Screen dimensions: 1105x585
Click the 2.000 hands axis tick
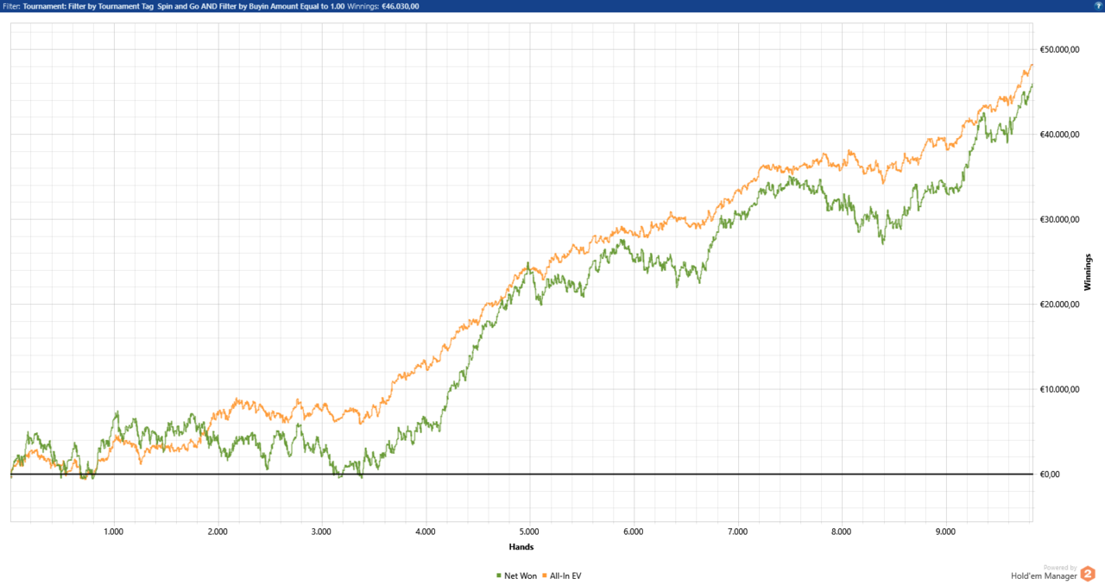click(218, 532)
